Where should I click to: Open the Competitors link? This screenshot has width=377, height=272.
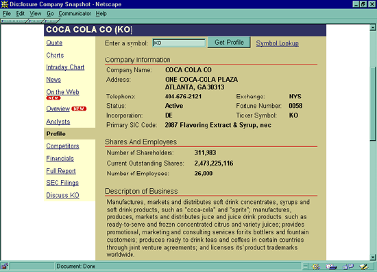click(62, 146)
